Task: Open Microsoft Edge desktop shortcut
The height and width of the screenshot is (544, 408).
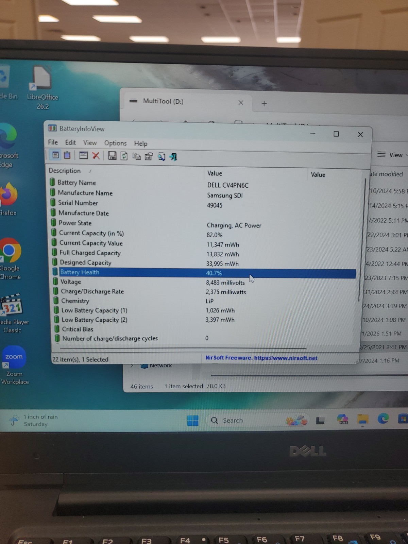Action: 8,146
